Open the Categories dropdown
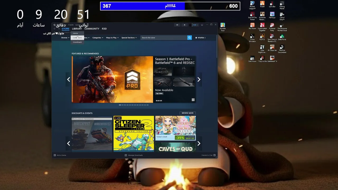 point(98,38)
